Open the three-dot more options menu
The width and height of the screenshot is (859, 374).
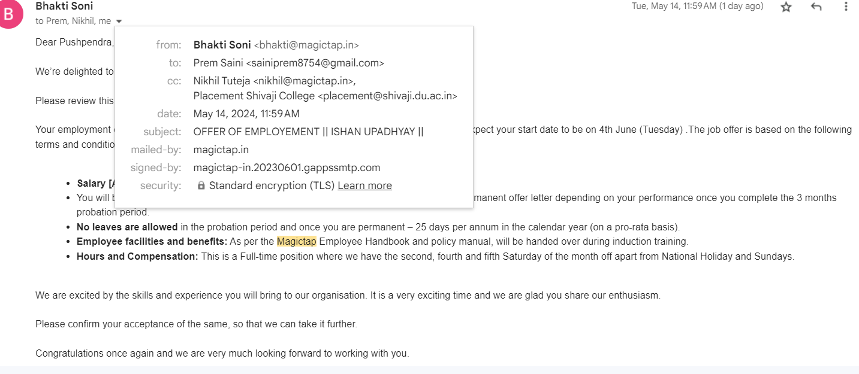pyautogui.click(x=846, y=7)
